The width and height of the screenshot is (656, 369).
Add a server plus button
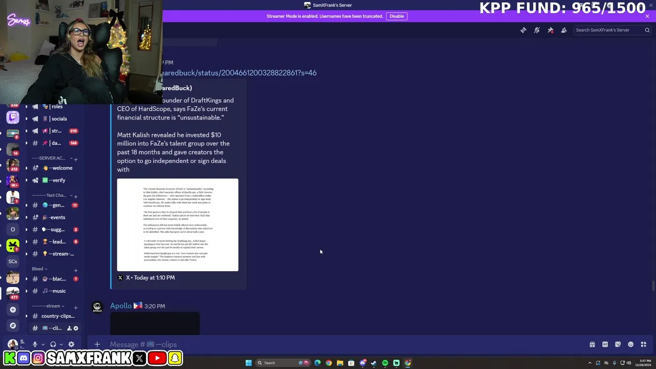click(13, 310)
